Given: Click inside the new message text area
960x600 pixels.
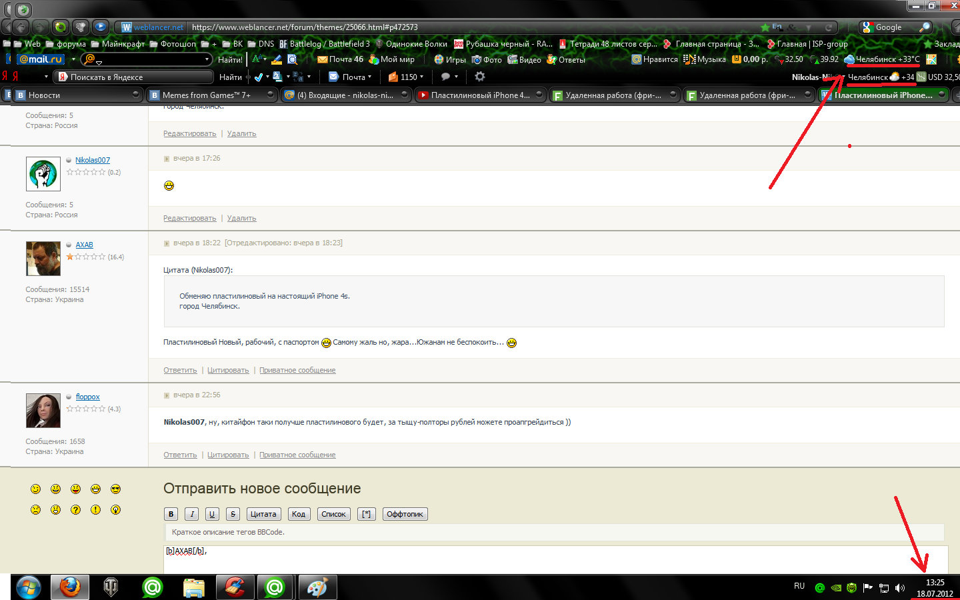Looking at the screenshot, I should 555,559.
